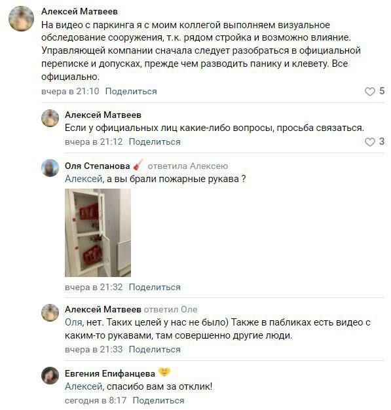Open Алексей Матвеев's avatar on the 21:33 reply

50,312
